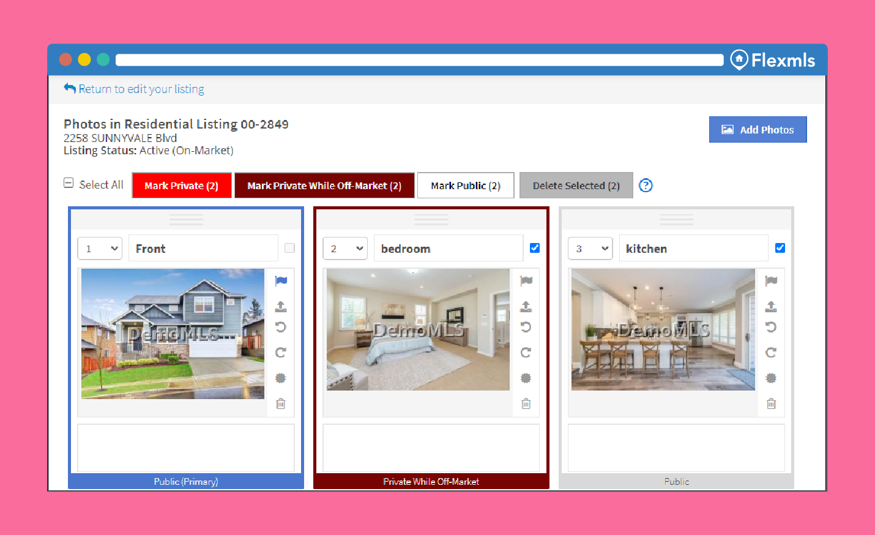
Task: Click the kitchen photo thumbnail
Action: point(663,329)
